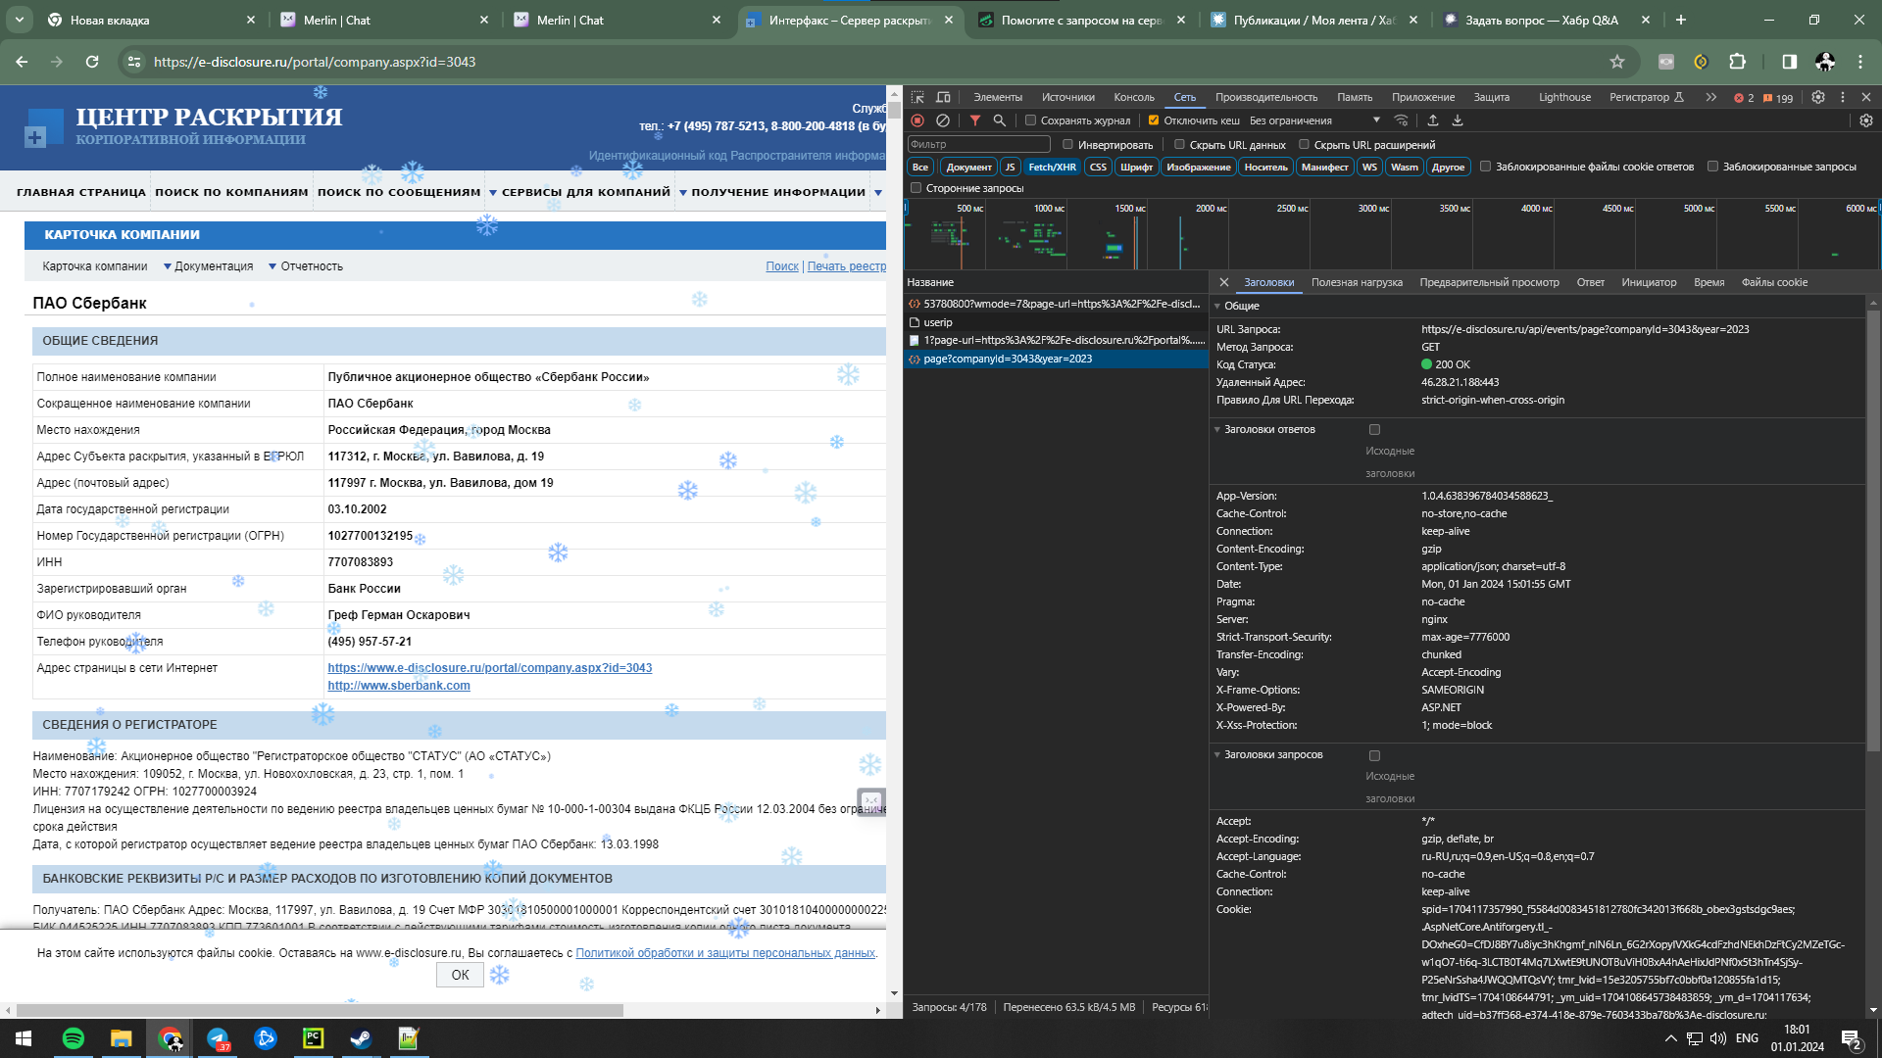The width and height of the screenshot is (1882, 1058).
Task: Collapse the 'Общие' headers section
Action: click(x=1217, y=306)
